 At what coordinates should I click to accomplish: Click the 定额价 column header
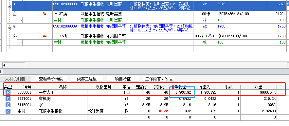pyautogui.click(x=142, y=87)
